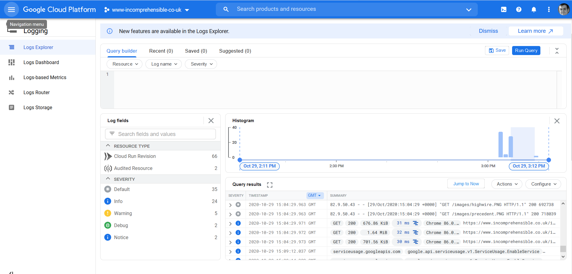Dismiss the new features banner
The width and height of the screenshot is (572, 274).
click(x=488, y=31)
